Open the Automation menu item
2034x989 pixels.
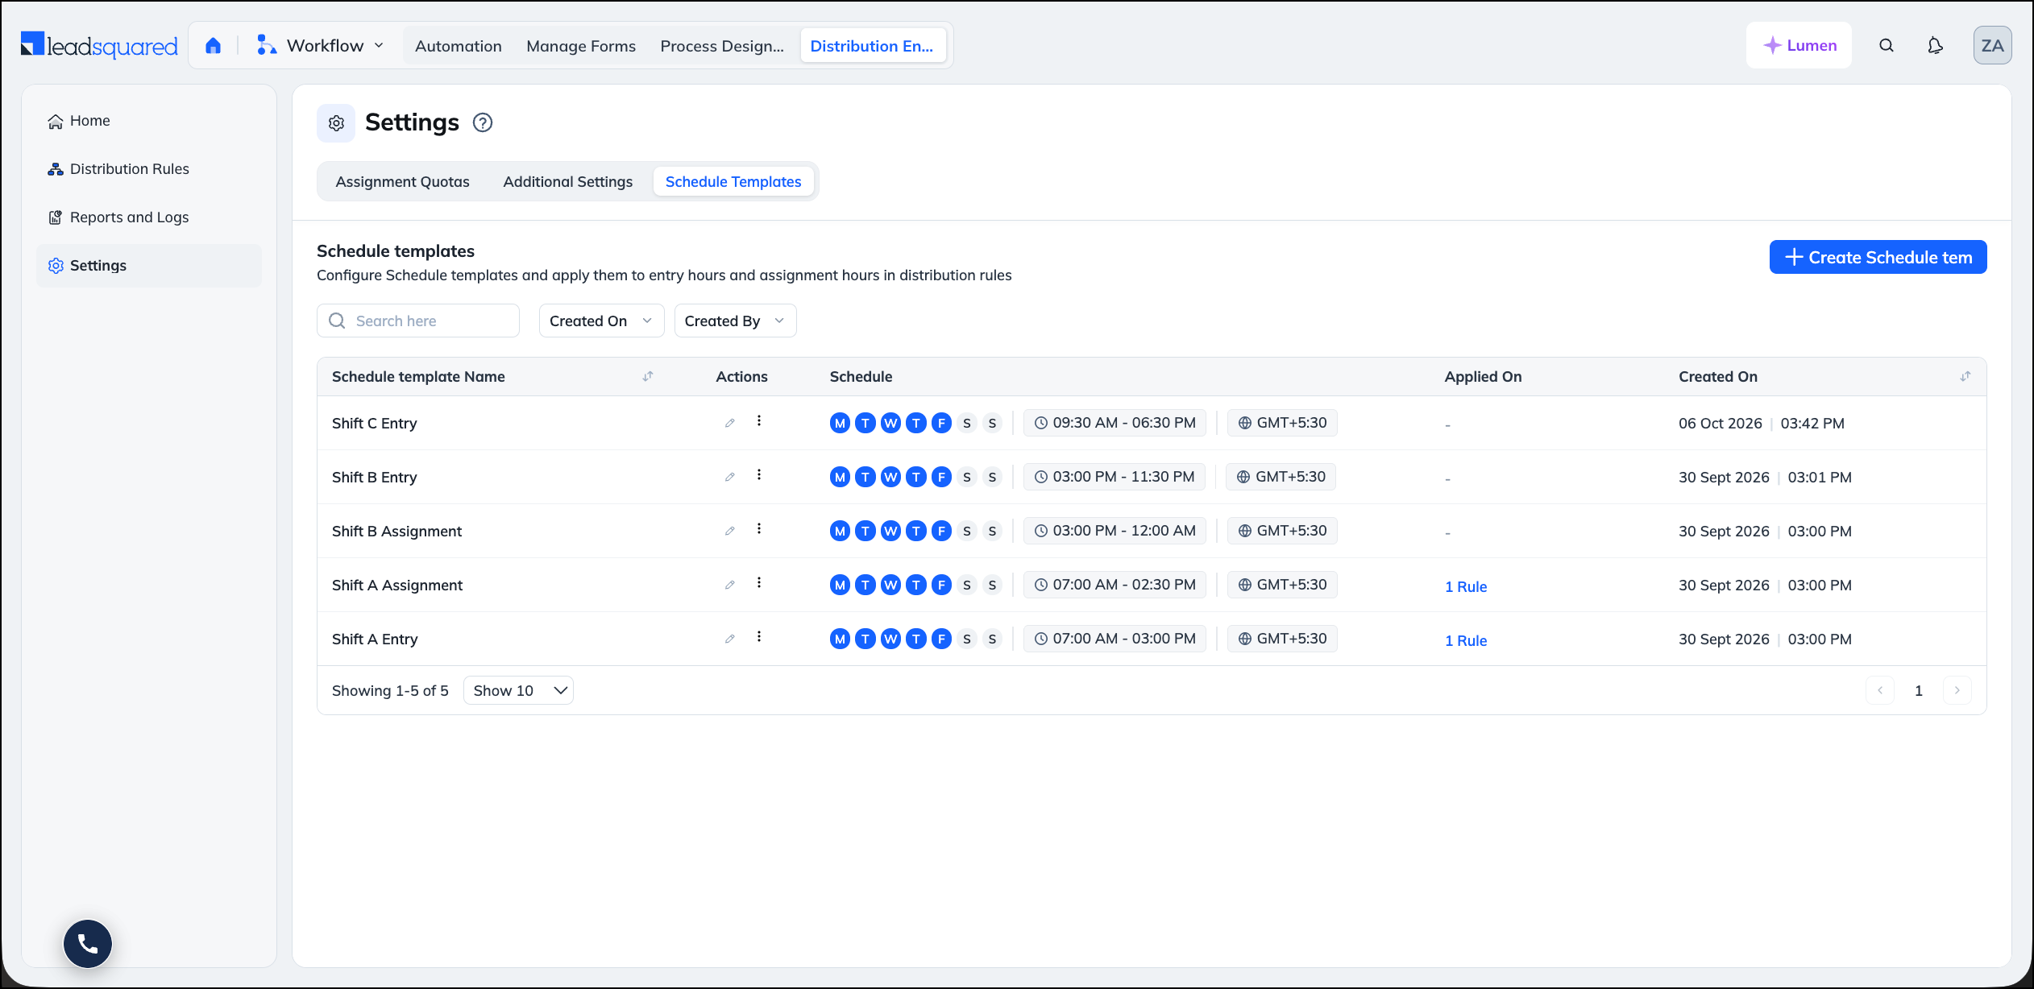tap(458, 46)
